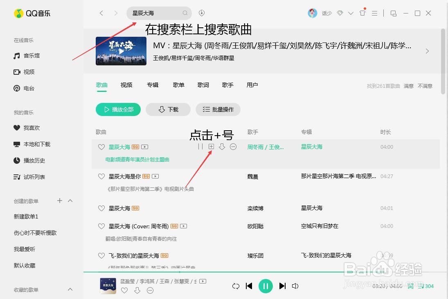Toggle repeat mode in player bar

[236, 286]
